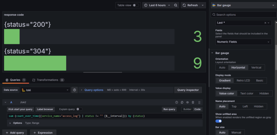Set name placement to Hidden
The width and height of the screenshot is (277, 135).
coord(258,106)
